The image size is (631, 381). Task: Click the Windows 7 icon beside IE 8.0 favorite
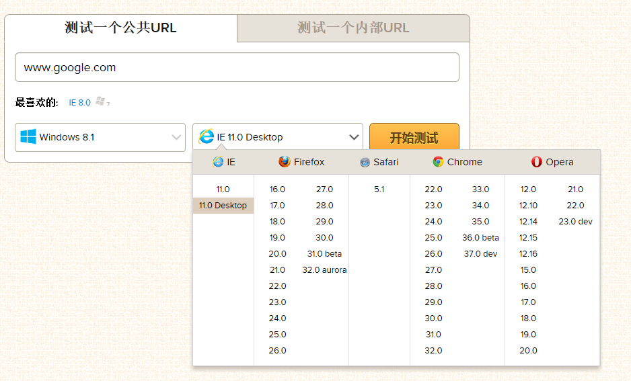coord(101,101)
